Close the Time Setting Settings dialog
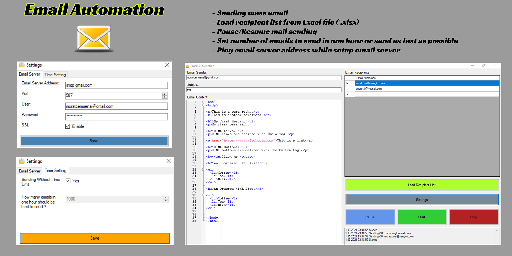The height and width of the screenshot is (256, 512). pos(168,161)
